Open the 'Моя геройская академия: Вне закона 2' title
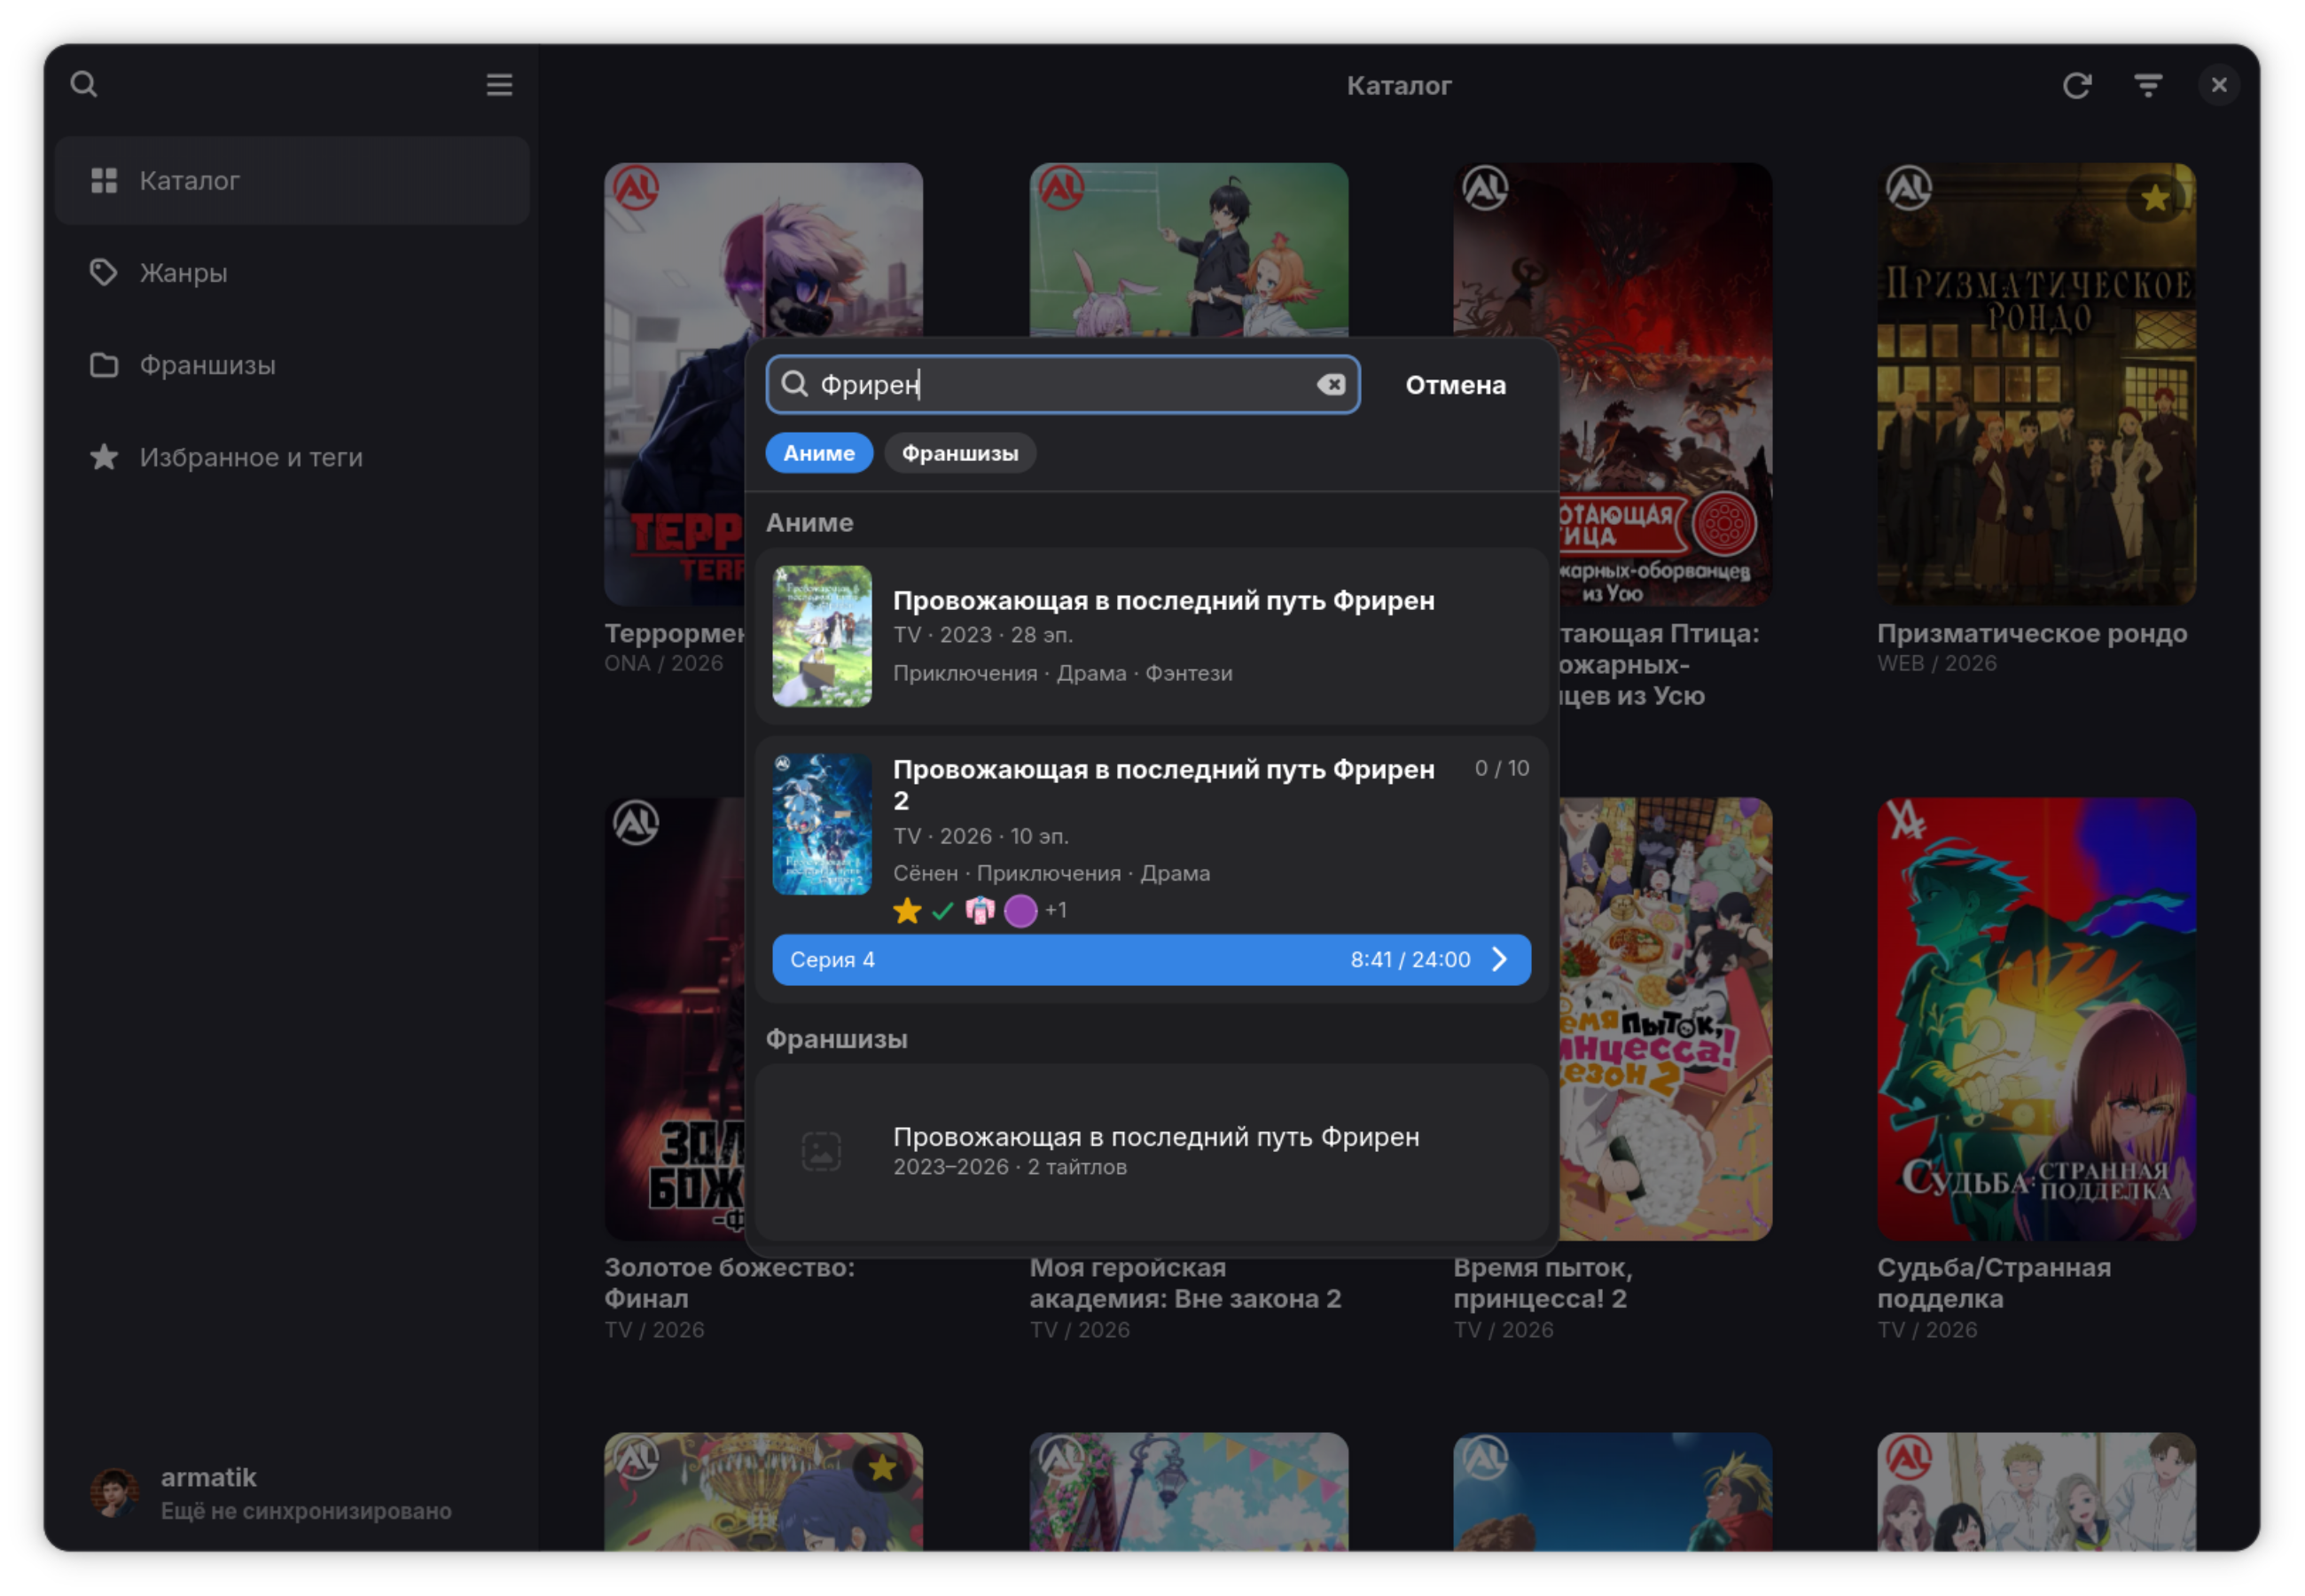This screenshot has height=1596, width=2305. (1185, 1284)
